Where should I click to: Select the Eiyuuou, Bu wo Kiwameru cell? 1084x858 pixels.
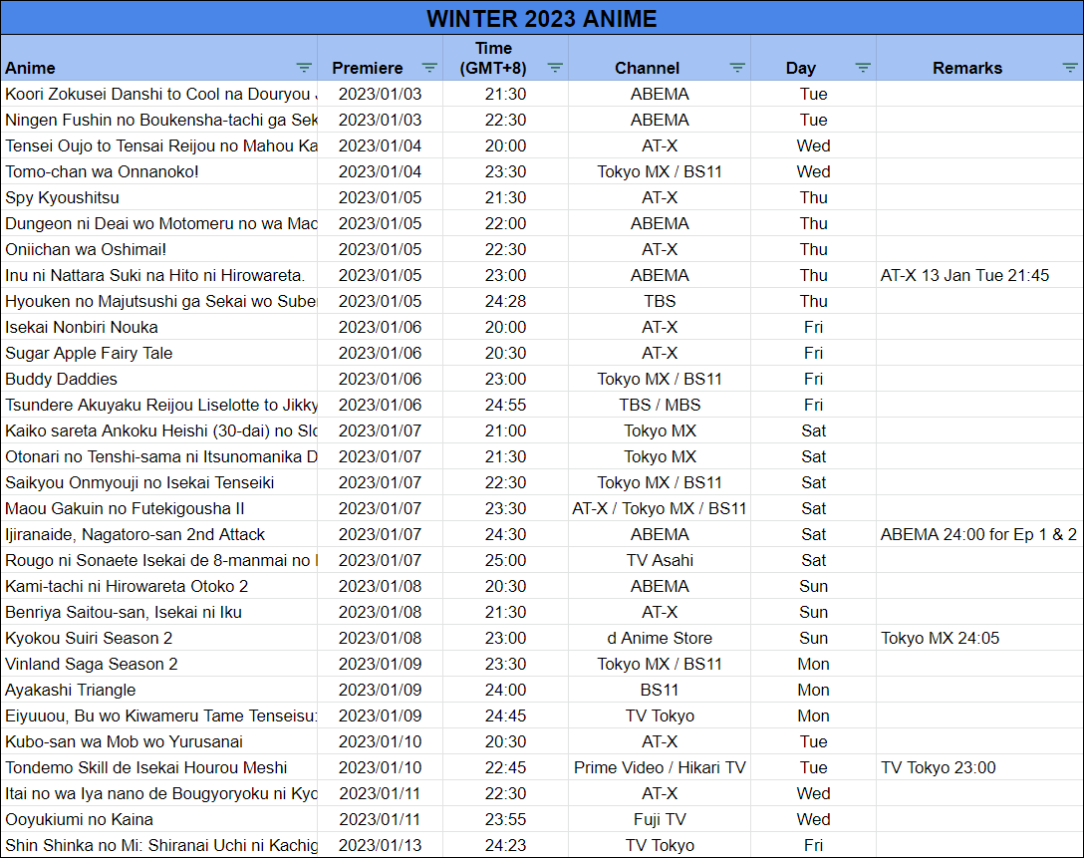click(x=159, y=716)
